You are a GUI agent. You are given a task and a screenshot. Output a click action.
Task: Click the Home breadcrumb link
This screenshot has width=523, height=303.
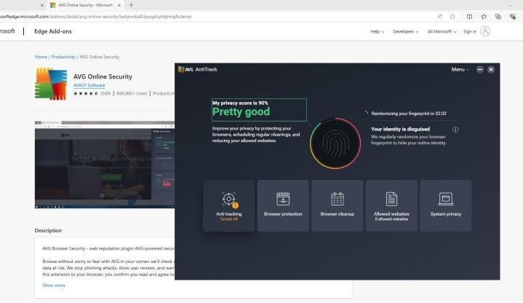pos(41,57)
